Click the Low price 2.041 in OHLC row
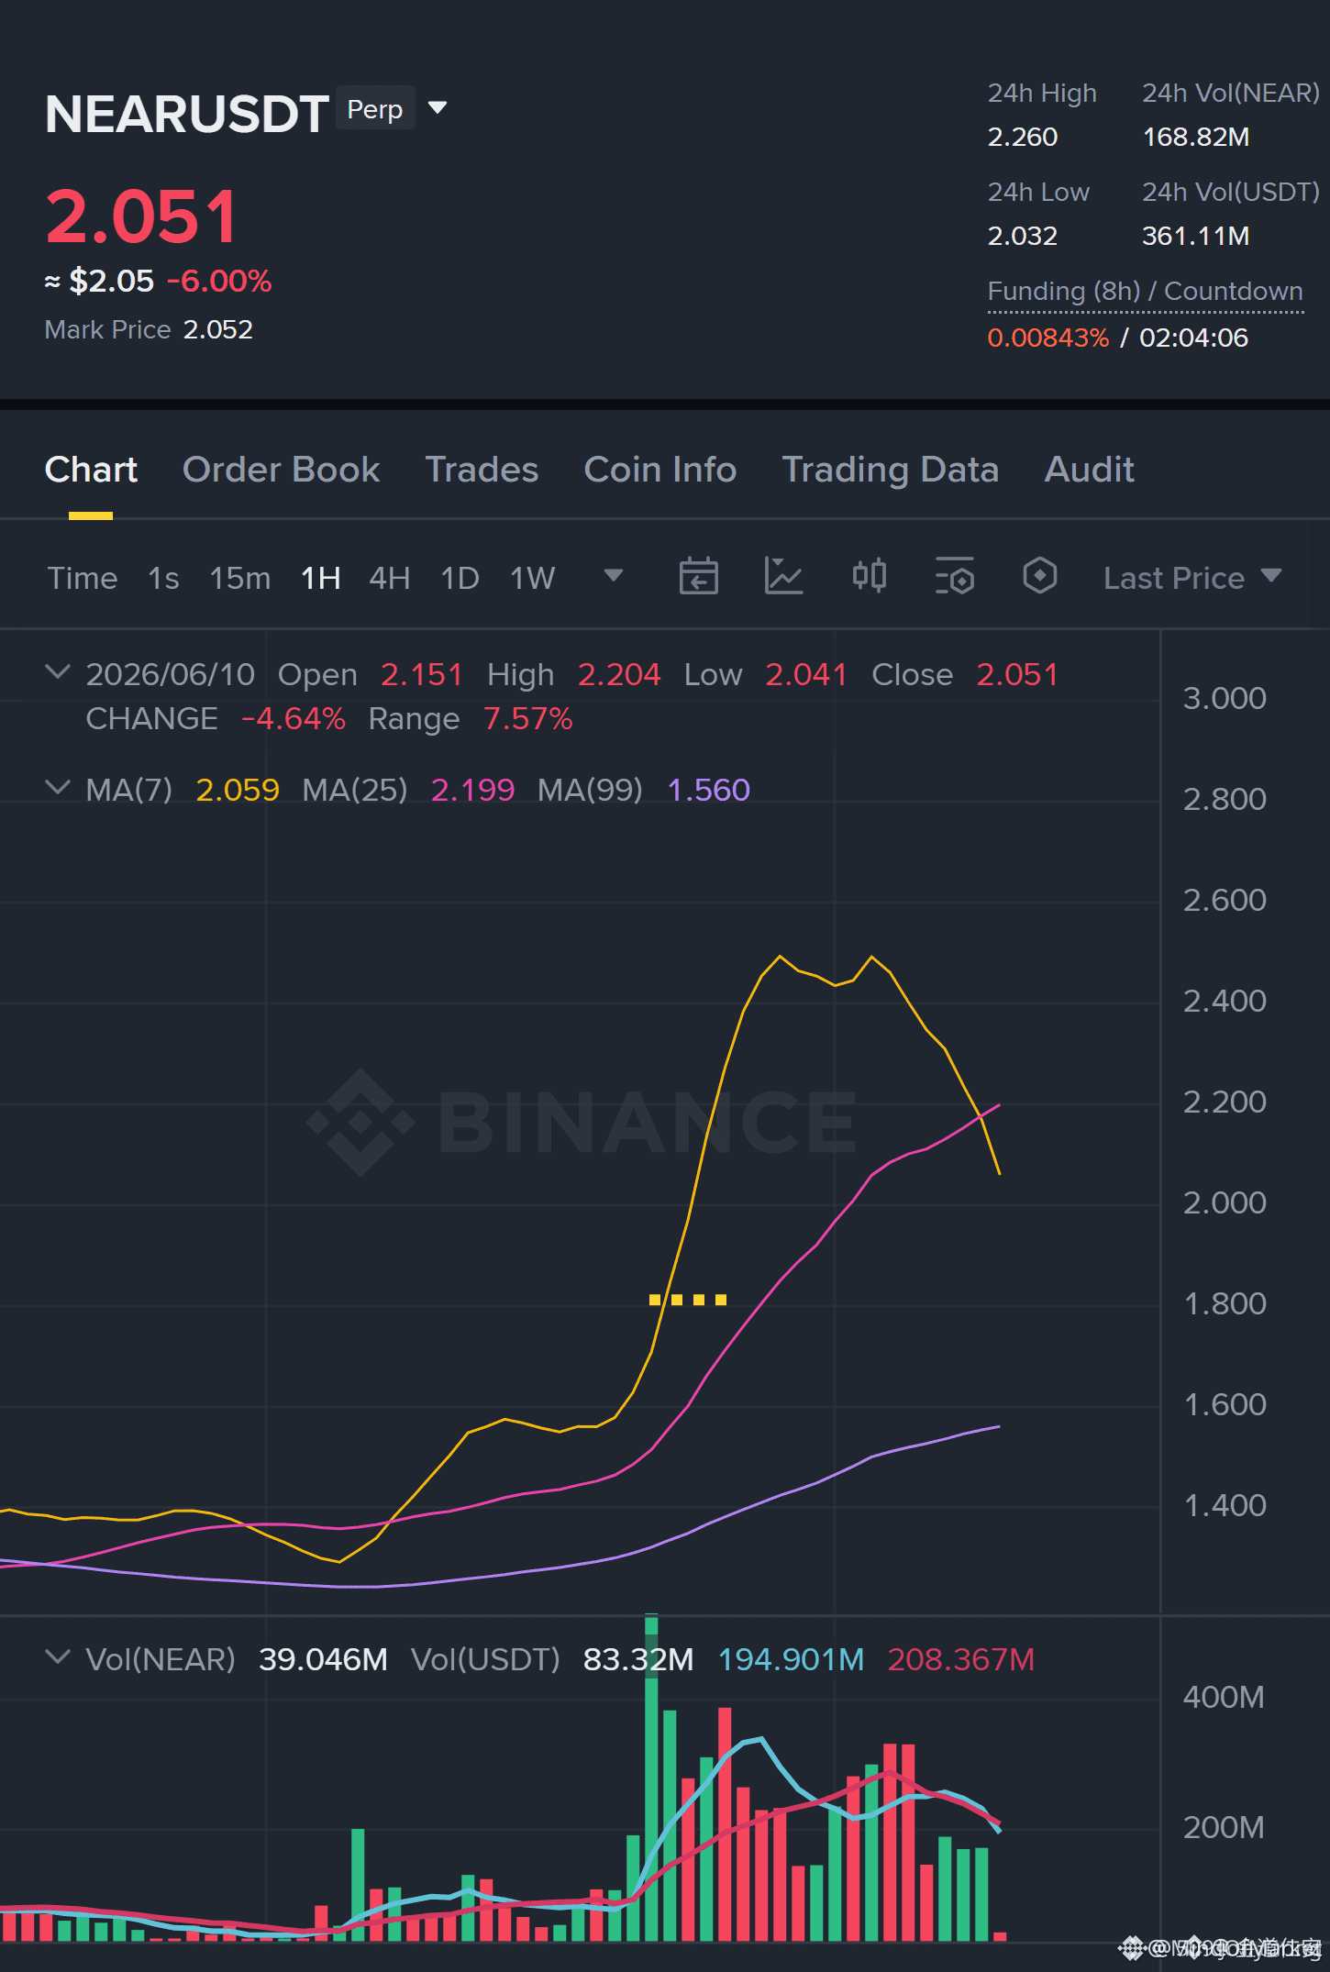 806,674
